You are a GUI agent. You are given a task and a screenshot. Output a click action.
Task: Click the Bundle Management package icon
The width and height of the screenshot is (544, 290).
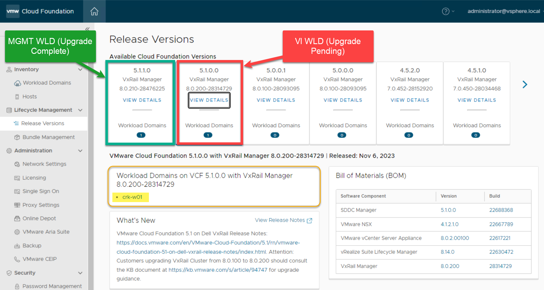[x=17, y=137]
